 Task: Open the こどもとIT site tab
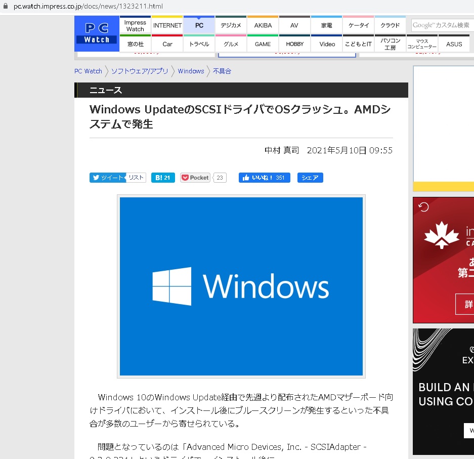(x=359, y=44)
